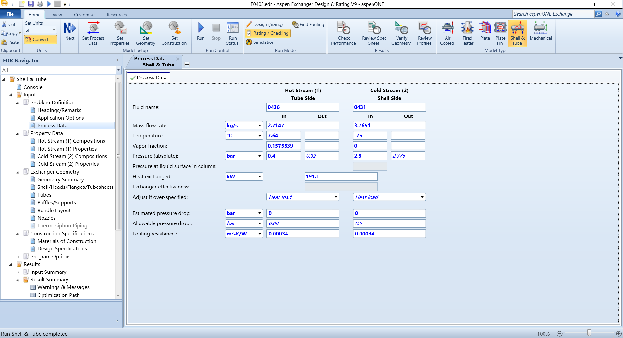Open Review Profiles results
The image size is (623, 338).
[x=424, y=33]
